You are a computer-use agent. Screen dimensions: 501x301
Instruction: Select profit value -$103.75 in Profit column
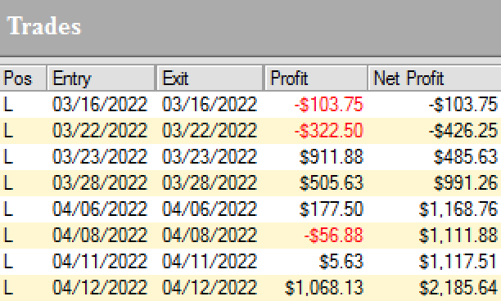pyautogui.click(x=329, y=105)
